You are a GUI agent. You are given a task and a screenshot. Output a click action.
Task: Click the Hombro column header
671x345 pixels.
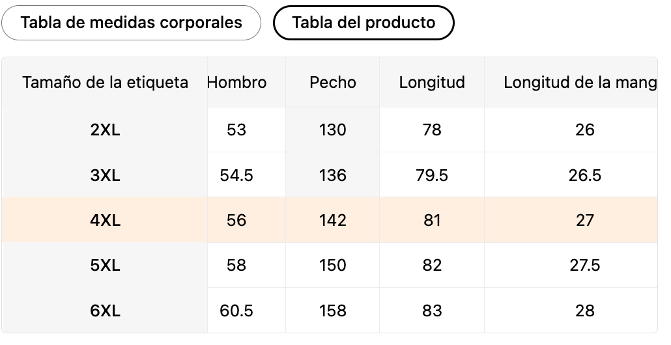click(237, 83)
